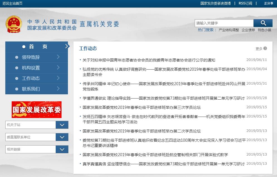Screen dimensions: 277x177
Task: Click the 正分享 share button
Action: click(268, 3)
